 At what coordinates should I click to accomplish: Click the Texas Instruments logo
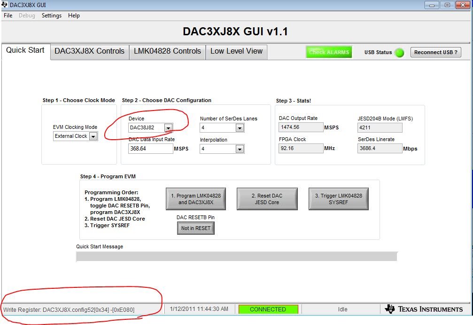click(x=424, y=309)
